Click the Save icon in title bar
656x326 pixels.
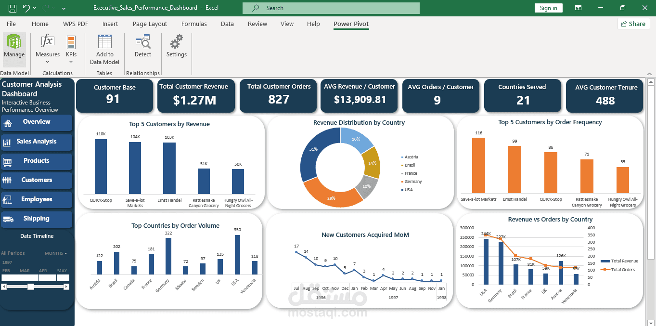tap(13, 8)
